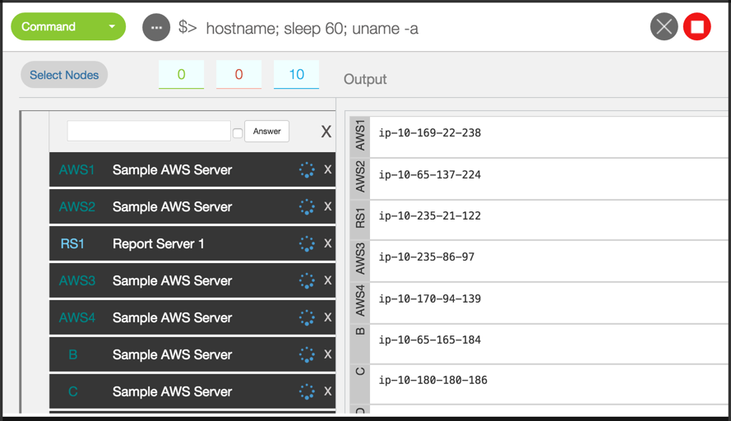Select RS1 Report Server 1 row
The height and width of the screenshot is (421, 731).
(x=192, y=243)
